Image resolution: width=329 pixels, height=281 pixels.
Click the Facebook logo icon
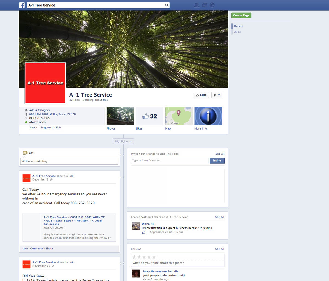(22, 5)
